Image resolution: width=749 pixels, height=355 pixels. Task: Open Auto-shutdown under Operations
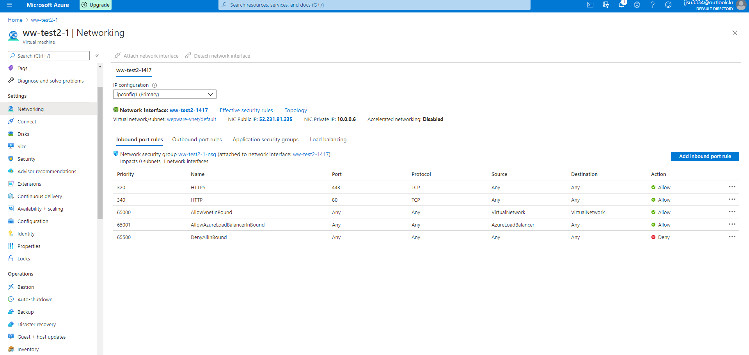(x=35, y=299)
